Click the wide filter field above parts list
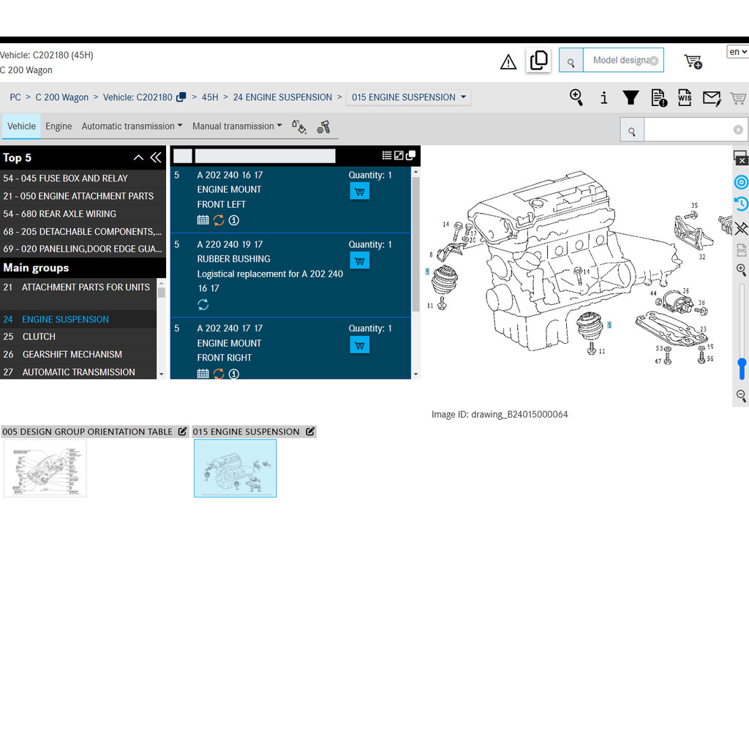This screenshot has height=749, width=749. point(265,156)
